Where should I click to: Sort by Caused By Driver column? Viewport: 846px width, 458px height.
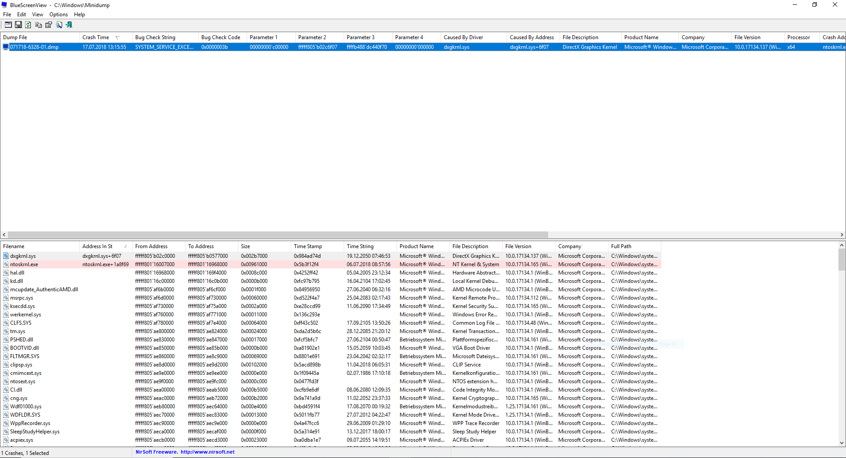click(474, 37)
